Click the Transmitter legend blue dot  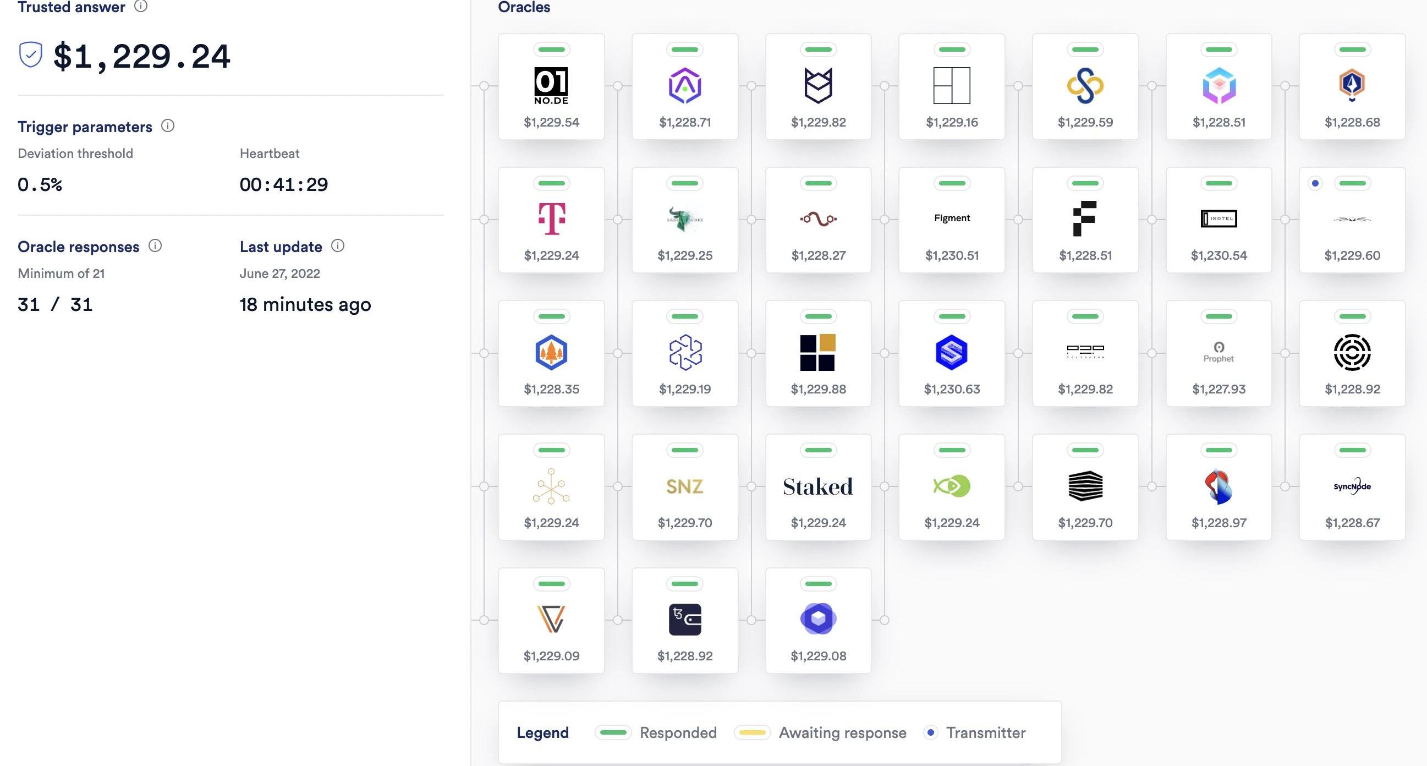(x=931, y=733)
